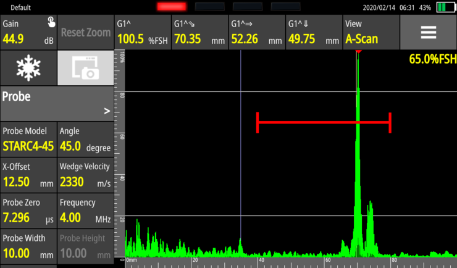Select the G1 sound path 70.35 mm reading
The width and height of the screenshot is (457, 268).
click(199, 32)
